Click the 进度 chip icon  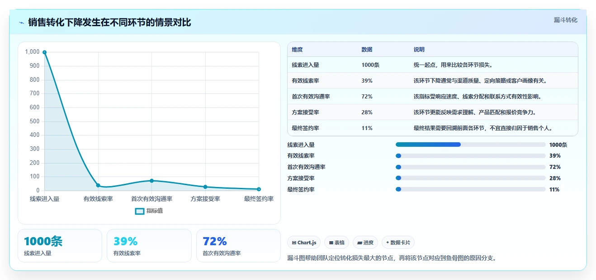359,243
